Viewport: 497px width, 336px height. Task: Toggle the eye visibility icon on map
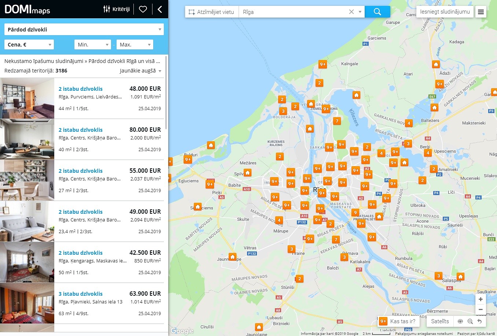click(460, 321)
